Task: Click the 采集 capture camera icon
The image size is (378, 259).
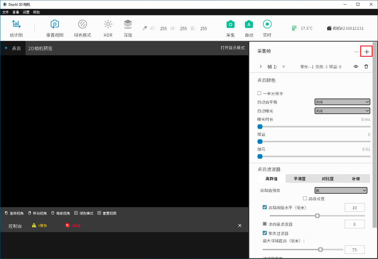Action: pyautogui.click(x=231, y=24)
